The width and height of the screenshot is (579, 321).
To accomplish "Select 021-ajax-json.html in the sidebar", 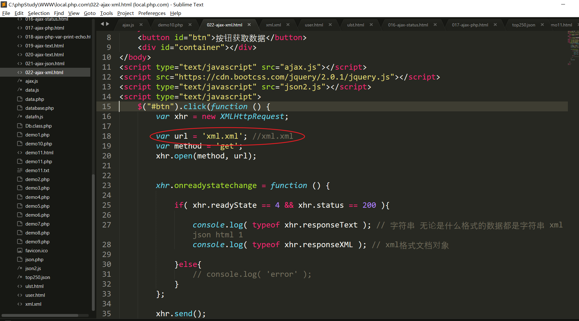I will (x=45, y=64).
